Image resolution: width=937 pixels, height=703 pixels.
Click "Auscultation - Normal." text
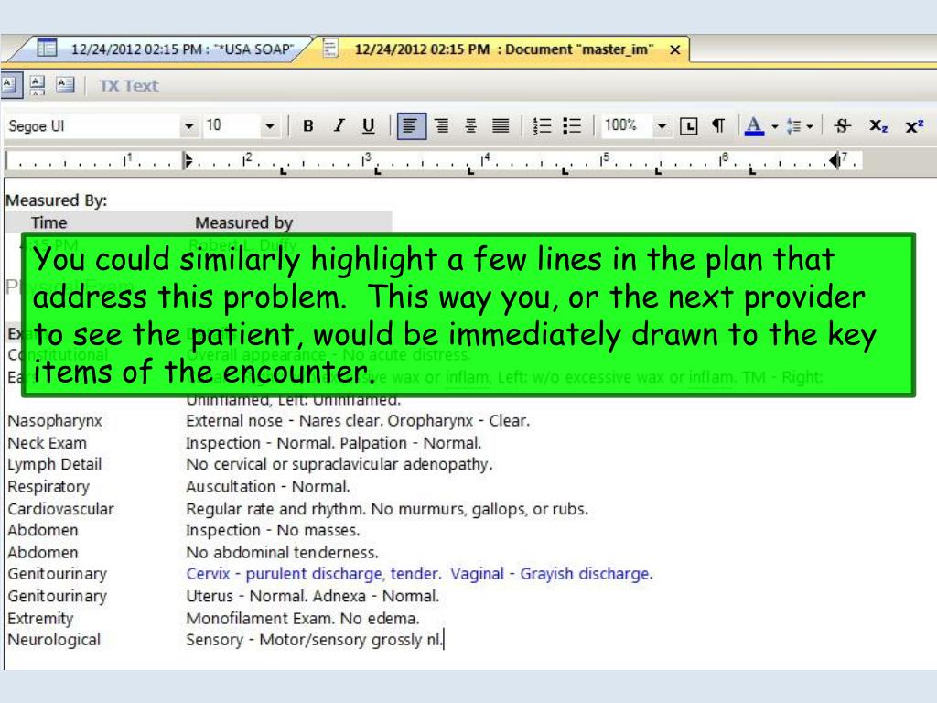point(268,487)
